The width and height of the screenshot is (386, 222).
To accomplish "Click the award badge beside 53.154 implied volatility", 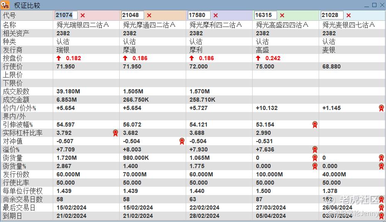I will pos(315,124).
